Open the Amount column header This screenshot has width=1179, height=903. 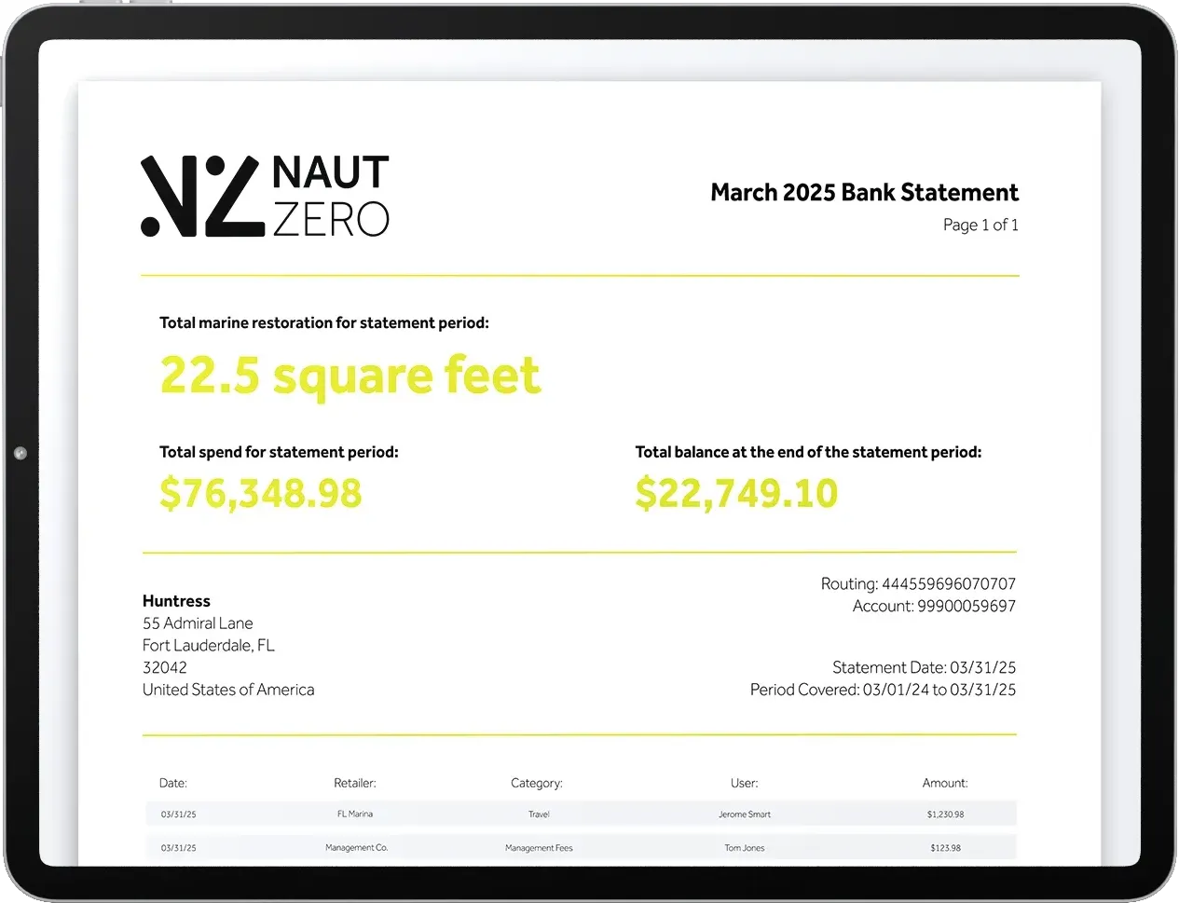(945, 783)
